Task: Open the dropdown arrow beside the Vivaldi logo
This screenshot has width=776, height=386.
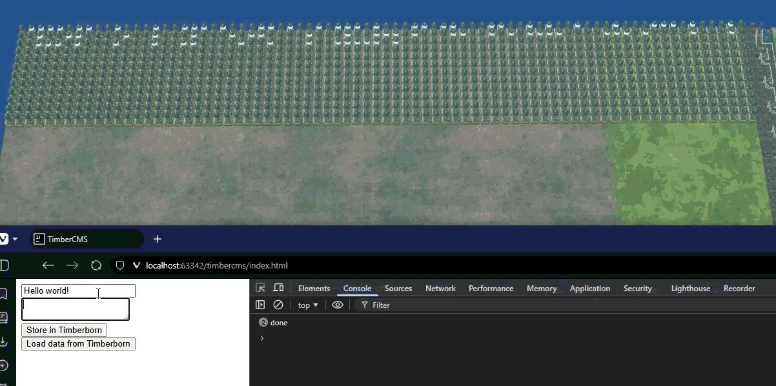Action: click(15, 239)
